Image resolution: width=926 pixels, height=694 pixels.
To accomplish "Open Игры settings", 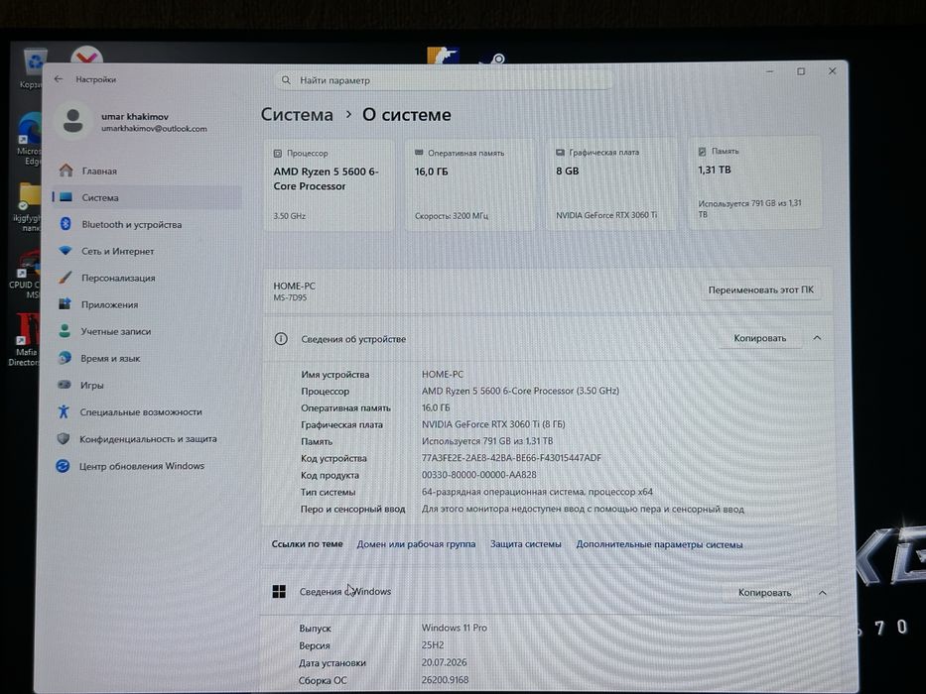I will (147, 385).
